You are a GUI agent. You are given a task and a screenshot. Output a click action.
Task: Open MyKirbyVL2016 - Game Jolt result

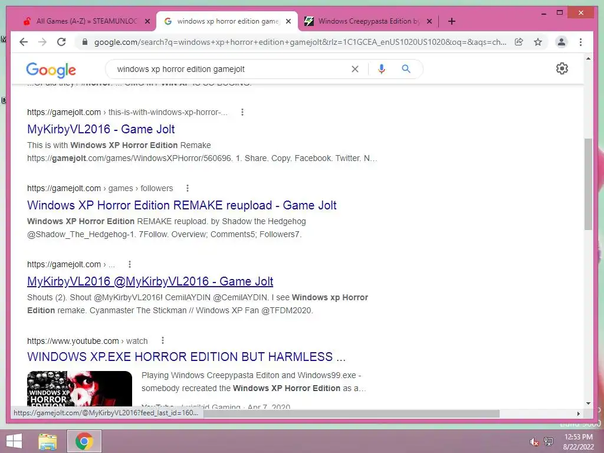click(x=101, y=129)
